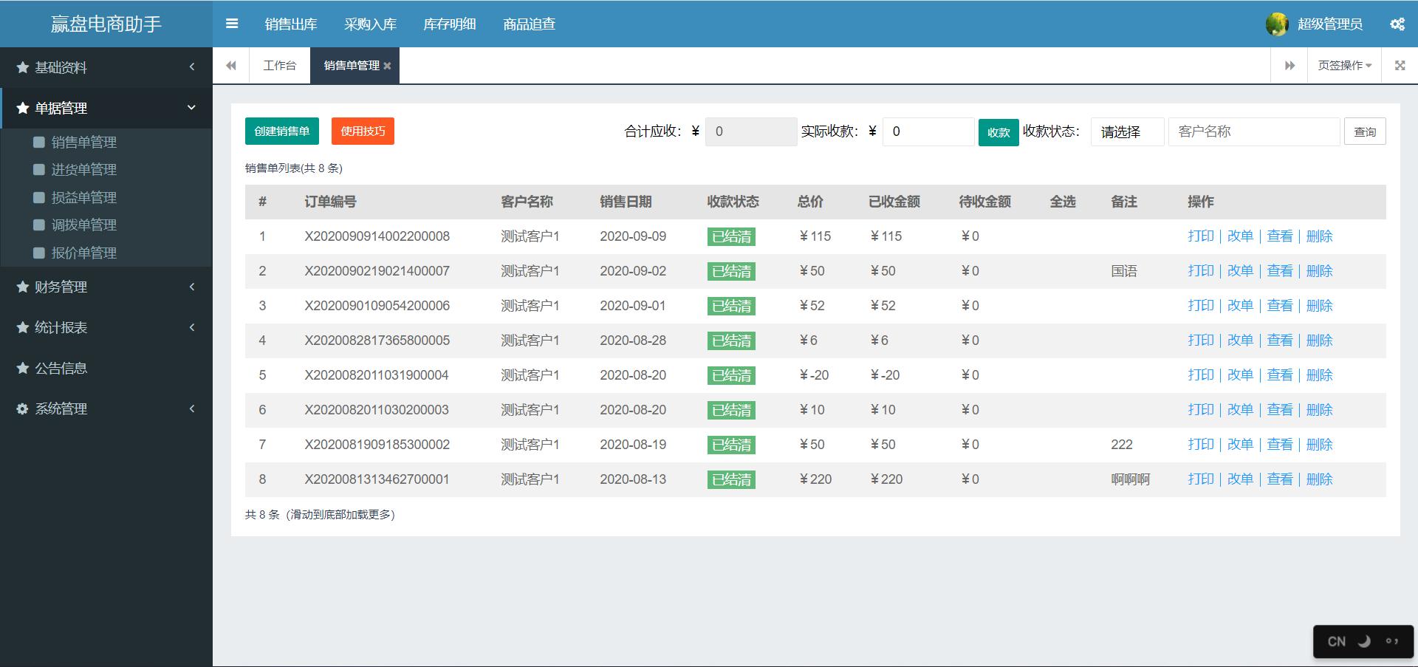The width and height of the screenshot is (1418, 667).
Task: Close the 销售单管理 tab with x icon
Action: (387, 66)
